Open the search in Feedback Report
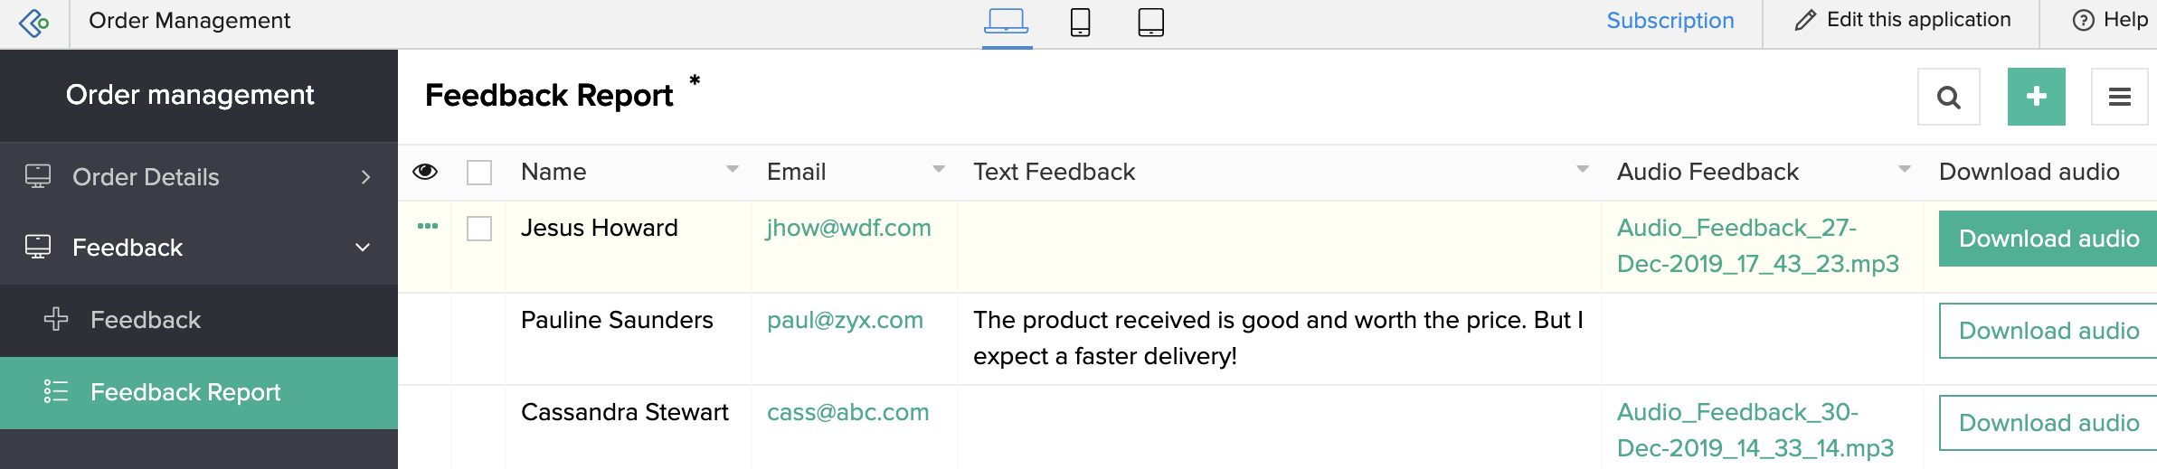 point(1948,97)
